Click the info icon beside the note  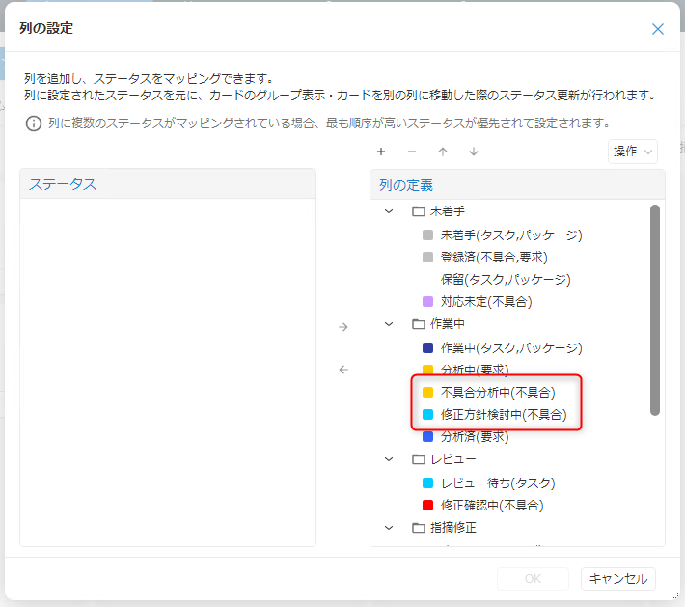(x=34, y=124)
